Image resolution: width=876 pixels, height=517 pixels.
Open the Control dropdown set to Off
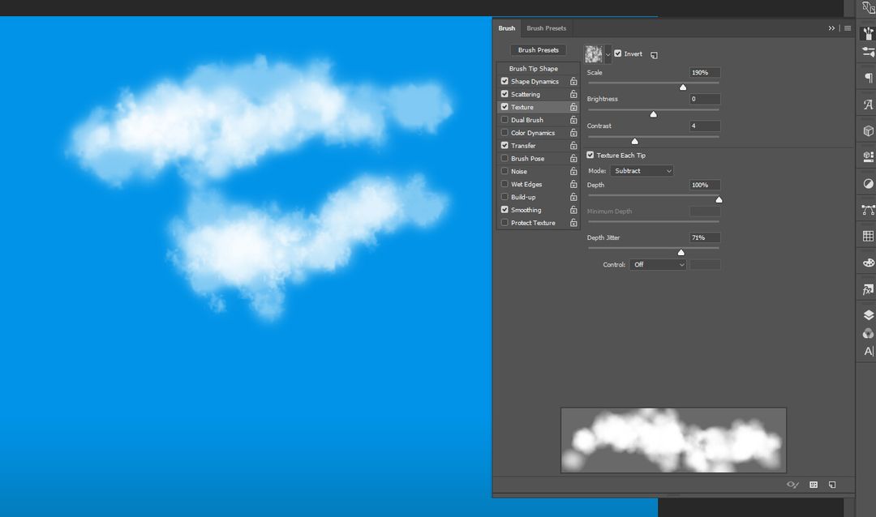tap(658, 265)
